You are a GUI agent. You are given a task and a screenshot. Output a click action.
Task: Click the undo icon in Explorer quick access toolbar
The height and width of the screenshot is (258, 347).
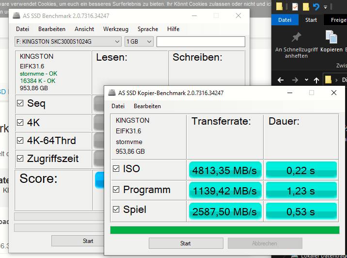pos(316,7)
